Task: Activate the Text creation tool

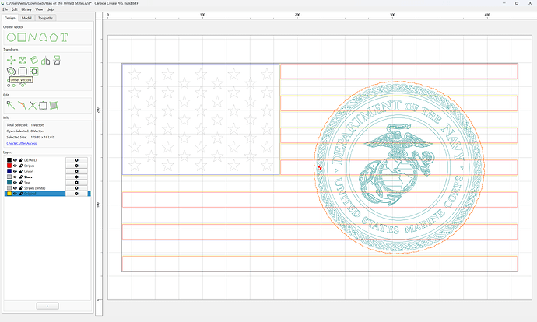Action: tap(65, 37)
